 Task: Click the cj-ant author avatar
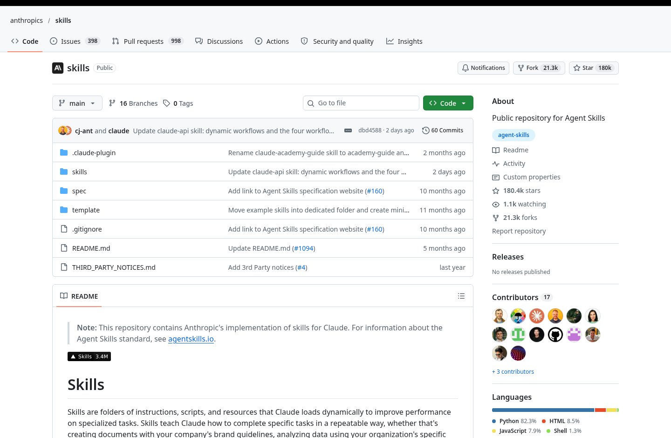(x=62, y=130)
